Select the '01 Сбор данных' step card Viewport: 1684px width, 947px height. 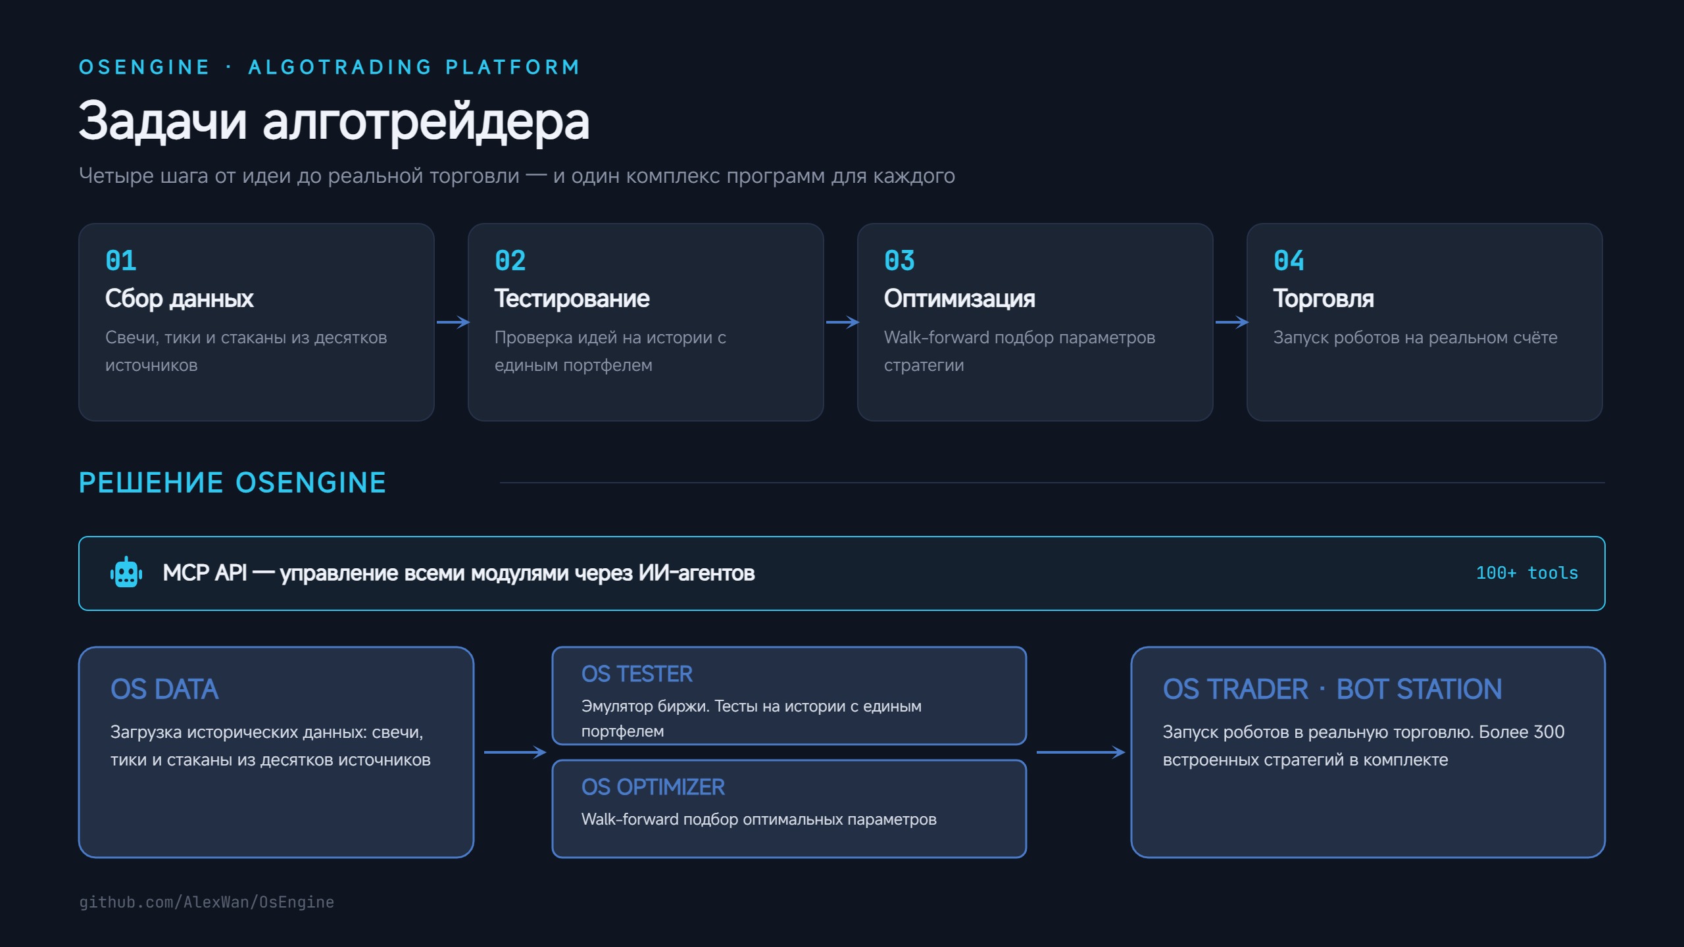(x=257, y=322)
